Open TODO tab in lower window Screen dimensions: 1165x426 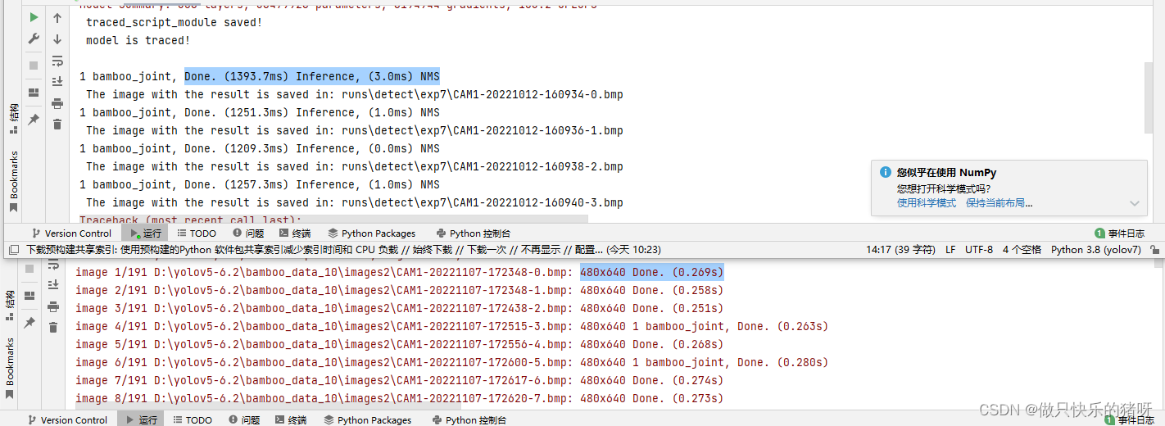tap(192, 420)
